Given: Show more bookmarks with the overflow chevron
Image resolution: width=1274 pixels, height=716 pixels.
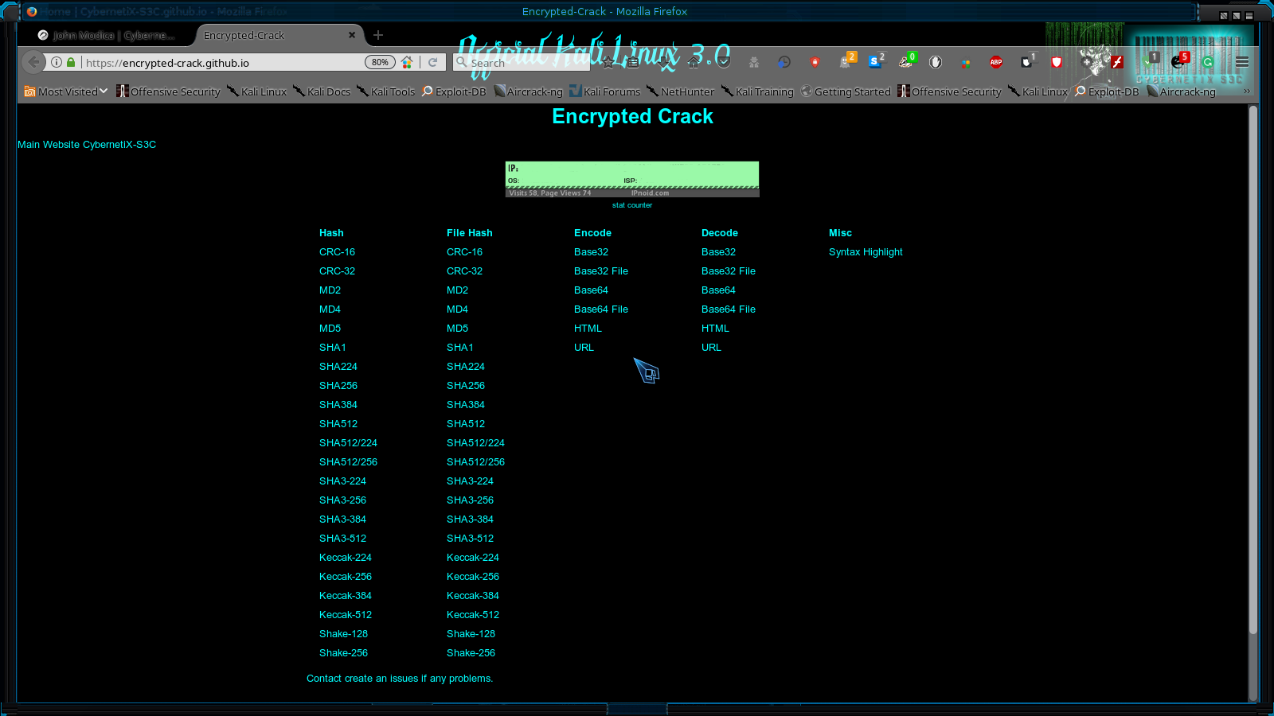Looking at the screenshot, I should [1246, 91].
